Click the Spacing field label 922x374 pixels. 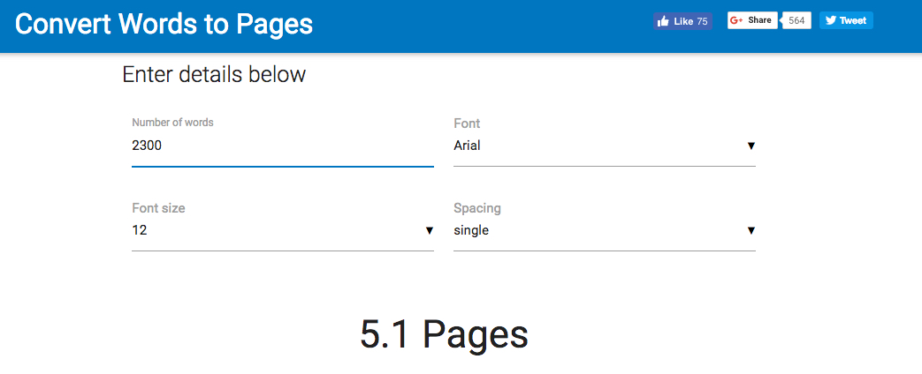point(477,208)
